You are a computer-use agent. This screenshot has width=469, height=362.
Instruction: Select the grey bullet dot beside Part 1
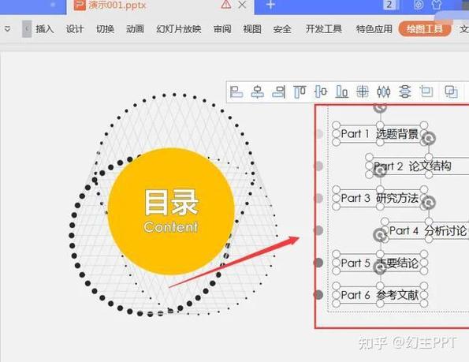click(319, 134)
